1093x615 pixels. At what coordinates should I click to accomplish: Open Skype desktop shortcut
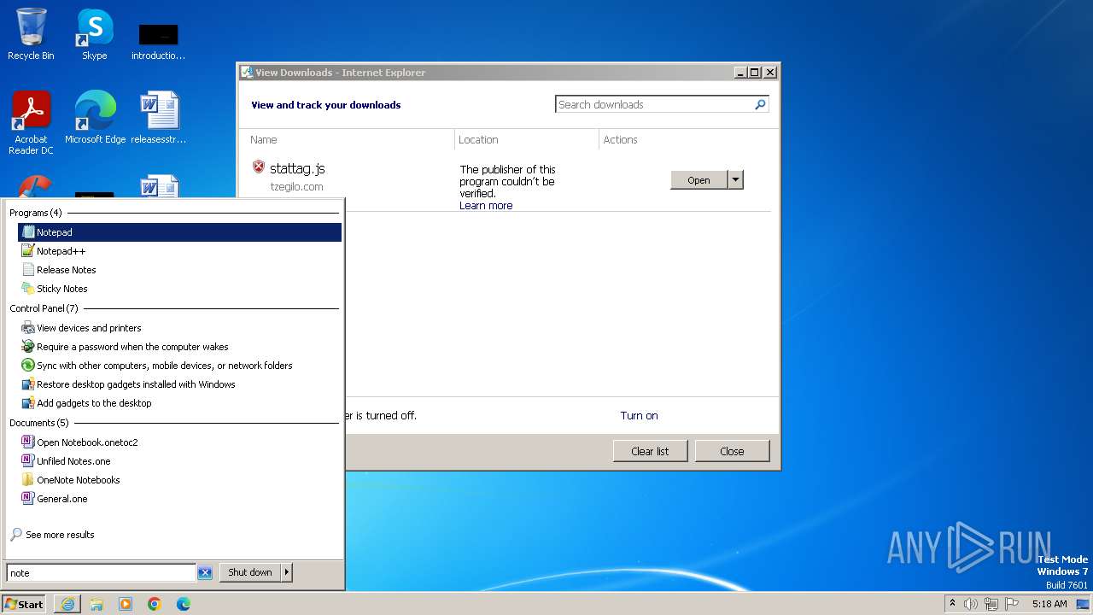click(95, 34)
